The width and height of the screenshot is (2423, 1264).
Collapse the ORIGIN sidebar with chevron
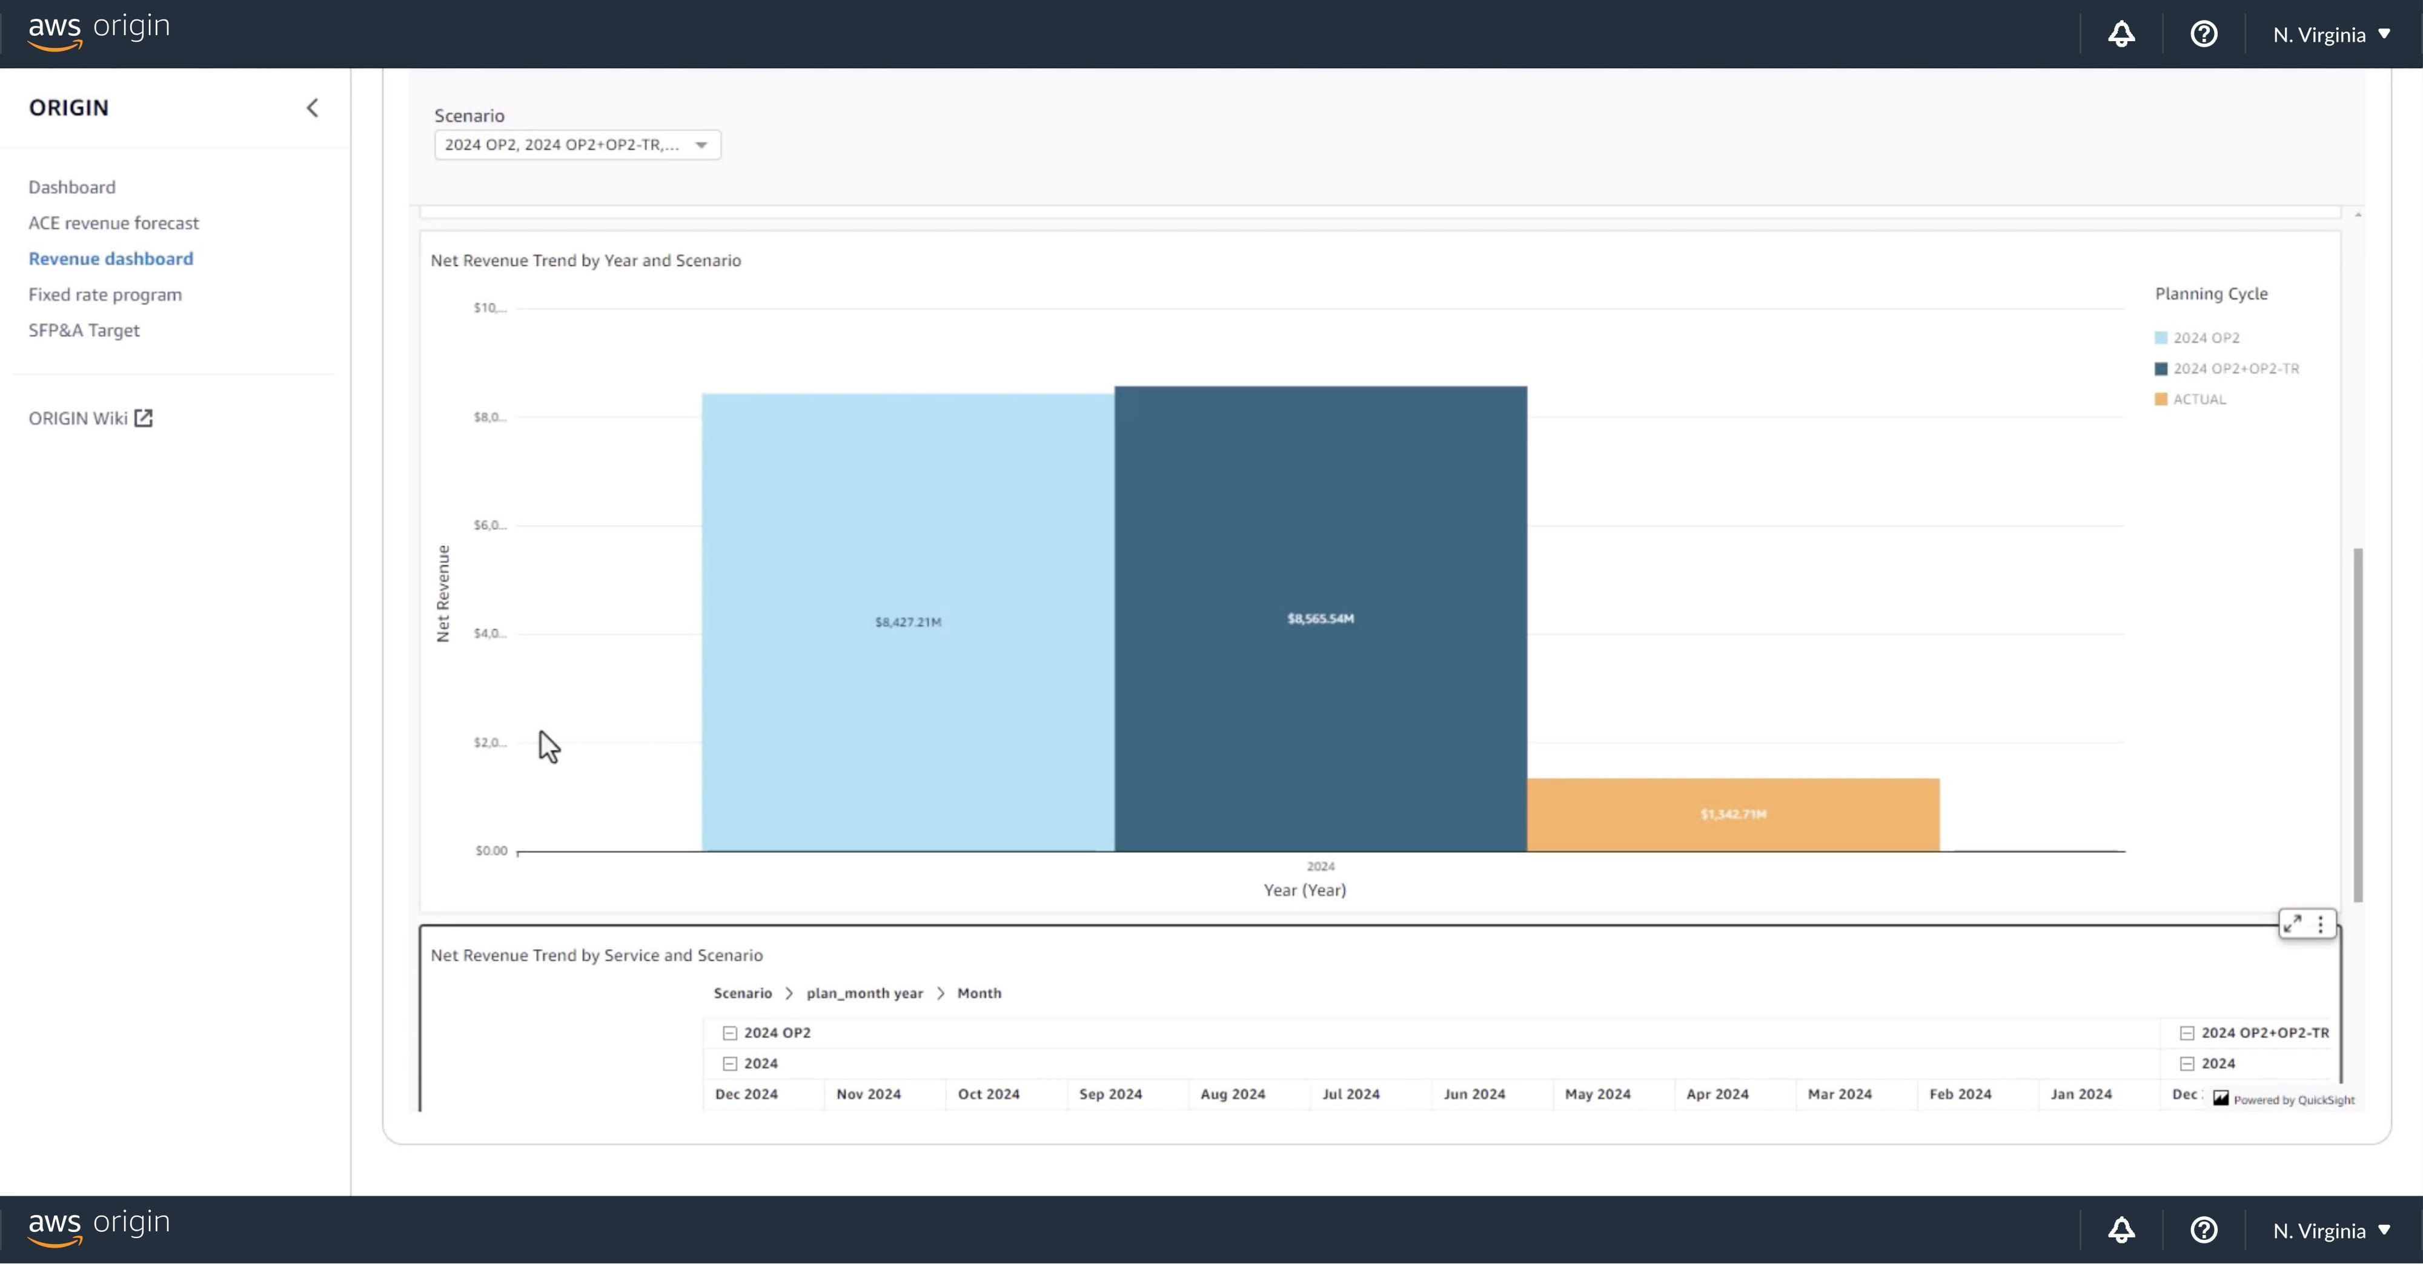point(313,108)
